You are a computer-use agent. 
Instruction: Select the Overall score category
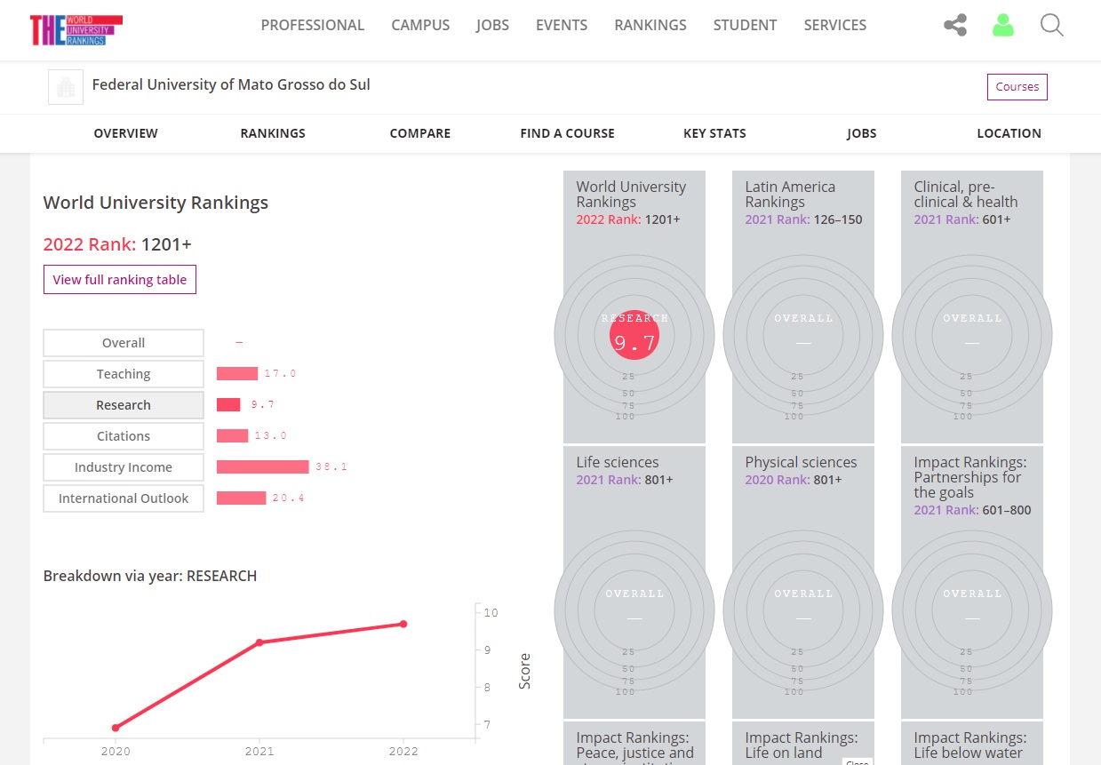124,343
